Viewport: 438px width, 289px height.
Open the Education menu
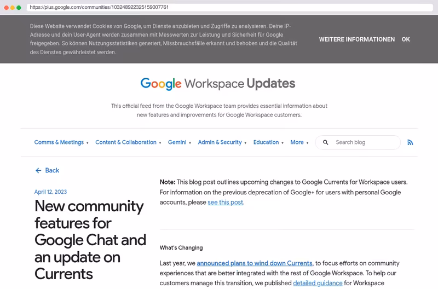click(266, 142)
